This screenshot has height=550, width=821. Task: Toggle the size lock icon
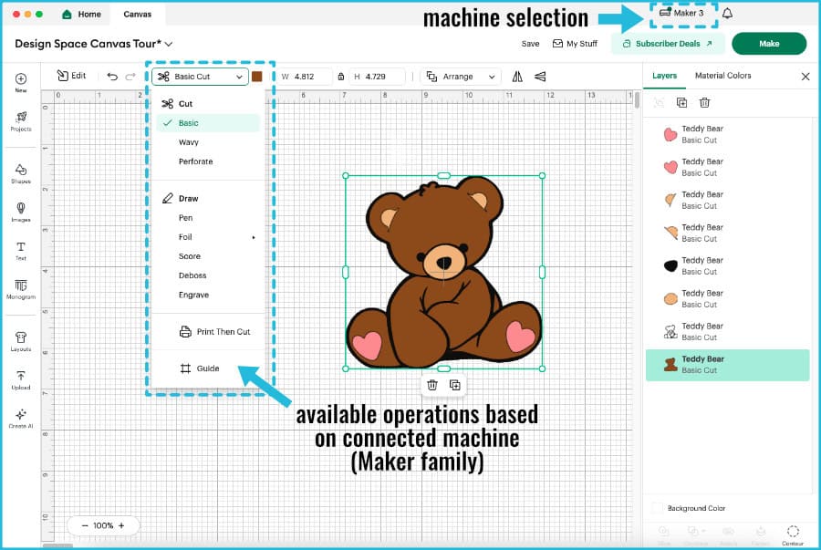click(341, 77)
